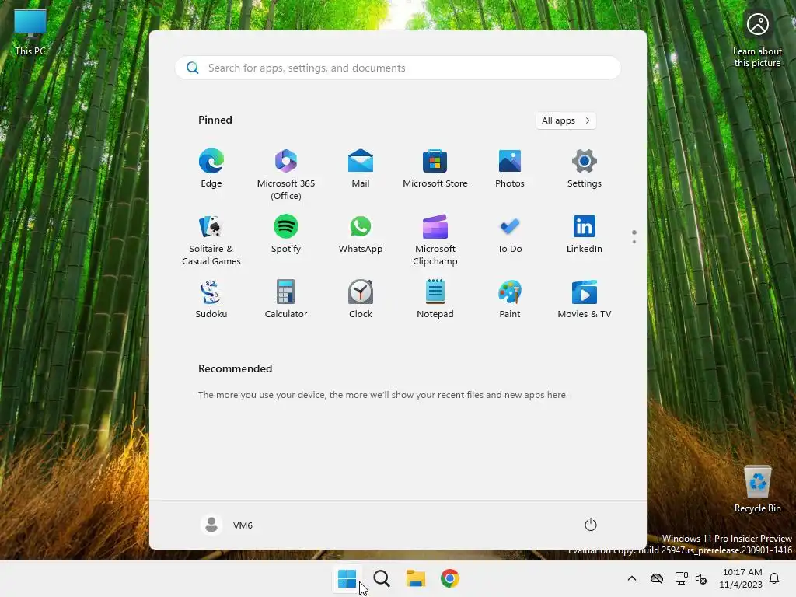The height and width of the screenshot is (597, 796).
Task: Open Calculator
Action: [286, 299]
